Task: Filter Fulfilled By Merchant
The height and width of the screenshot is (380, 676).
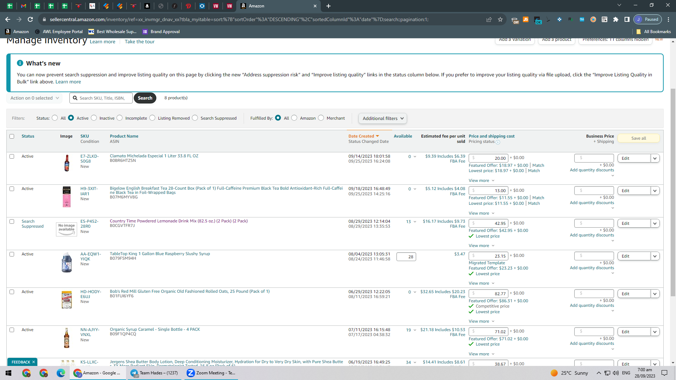Action: point(321,118)
